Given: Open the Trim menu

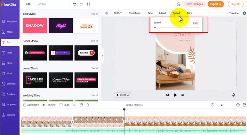Looking at the screenshot, I should click(x=189, y=13).
